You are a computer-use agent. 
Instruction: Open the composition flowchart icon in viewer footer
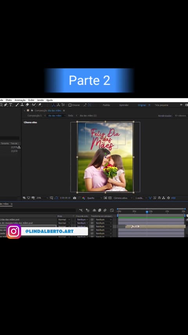[x=163, y=198]
